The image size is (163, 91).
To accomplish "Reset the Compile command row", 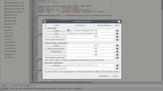I will (x=117, y=31).
